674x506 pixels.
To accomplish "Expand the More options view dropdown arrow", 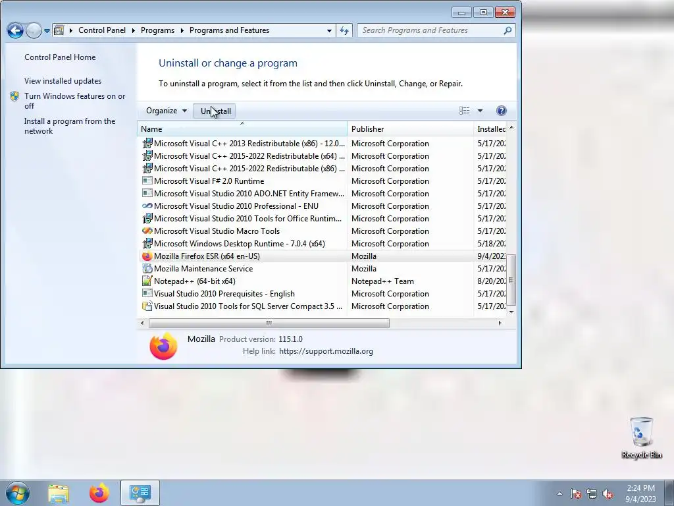I will (x=480, y=111).
